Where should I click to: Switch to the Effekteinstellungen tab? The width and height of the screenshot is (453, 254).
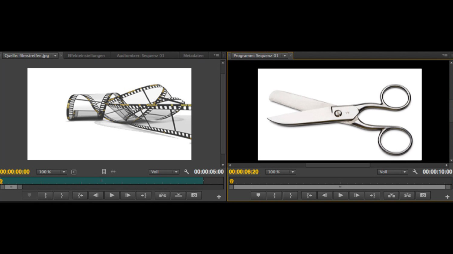click(86, 56)
